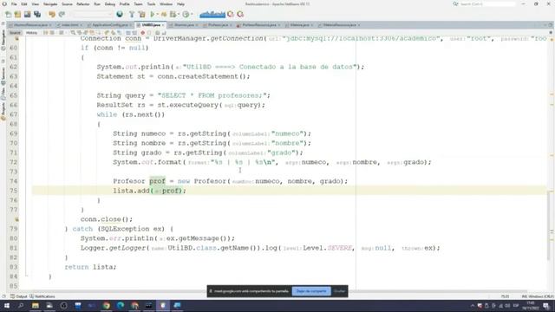The width and height of the screenshot is (555, 312).
Task: Click the search magnifier icon in title bar
Action: [455, 3]
